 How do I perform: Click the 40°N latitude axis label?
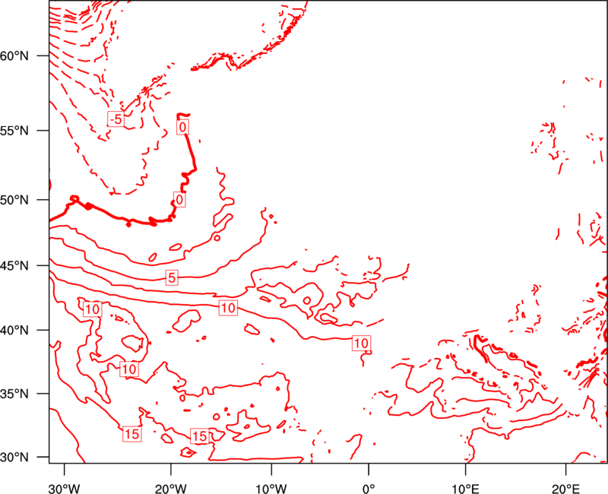[x=14, y=331]
